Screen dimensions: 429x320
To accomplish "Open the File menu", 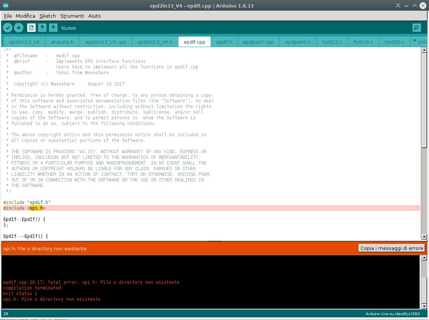I will (8, 16).
